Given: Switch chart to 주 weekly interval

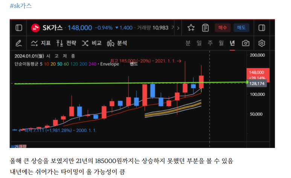Looking at the screenshot, I should tap(210, 43).
